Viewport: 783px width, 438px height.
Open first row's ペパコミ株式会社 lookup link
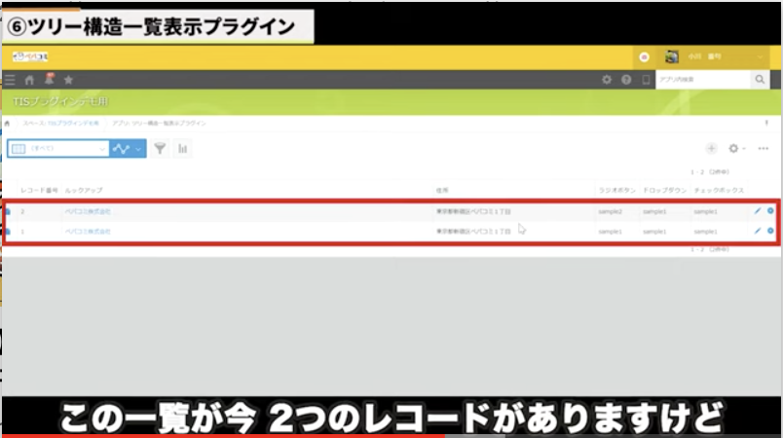tap(88, 211)
